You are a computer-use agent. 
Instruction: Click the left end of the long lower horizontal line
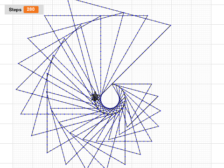pyautogui.click(x=21, y=114)
